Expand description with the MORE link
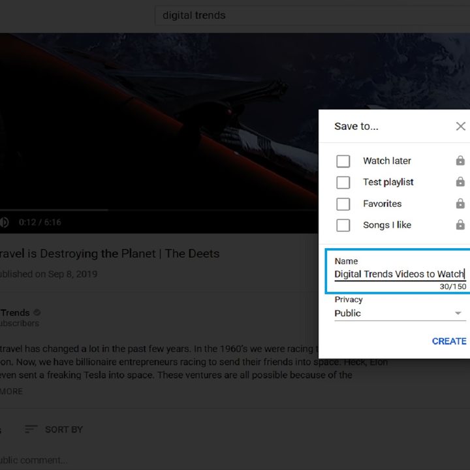The height and width of the screenshot is (470, 470). [11, 392]
